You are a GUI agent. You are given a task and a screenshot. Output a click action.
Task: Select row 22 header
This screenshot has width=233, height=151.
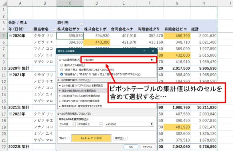[4, 147]
